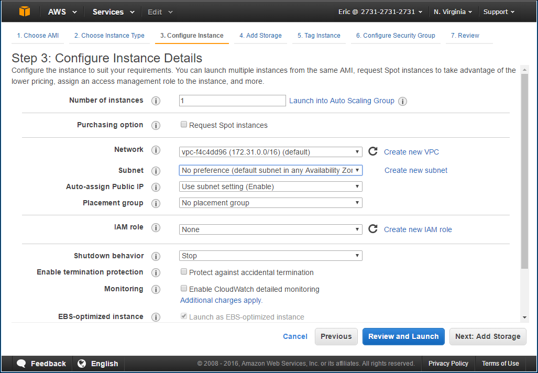Show info for EBS-optimized instance
The height and width of the screenshot is (373, 538).
tap(156, 317)
